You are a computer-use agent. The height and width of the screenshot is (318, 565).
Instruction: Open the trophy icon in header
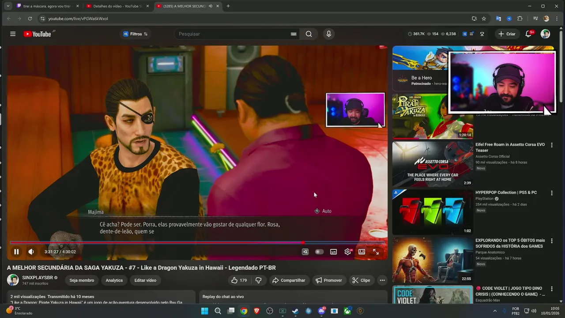(482, 34)
